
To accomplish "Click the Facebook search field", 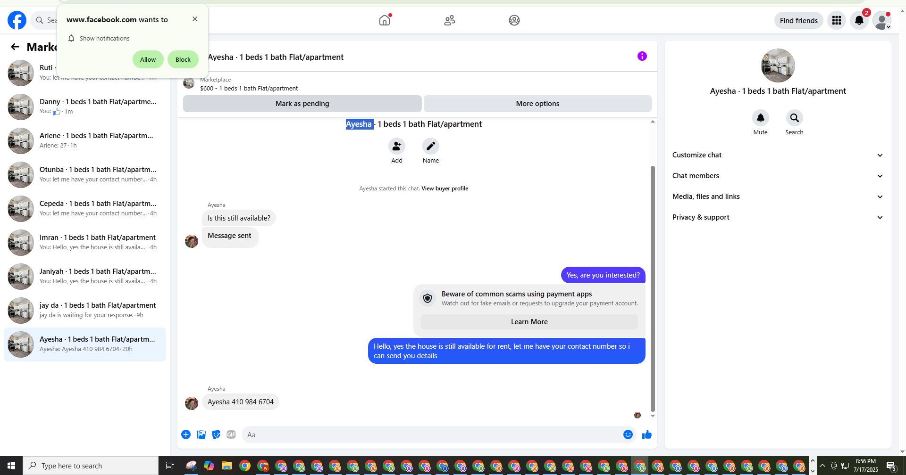I will 45,20.
